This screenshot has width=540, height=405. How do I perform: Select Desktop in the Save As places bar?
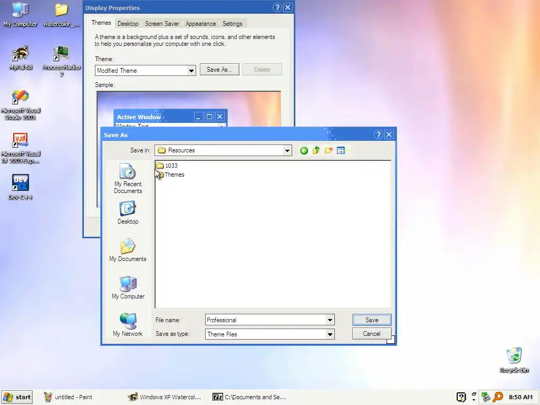(x=128, y=213)
